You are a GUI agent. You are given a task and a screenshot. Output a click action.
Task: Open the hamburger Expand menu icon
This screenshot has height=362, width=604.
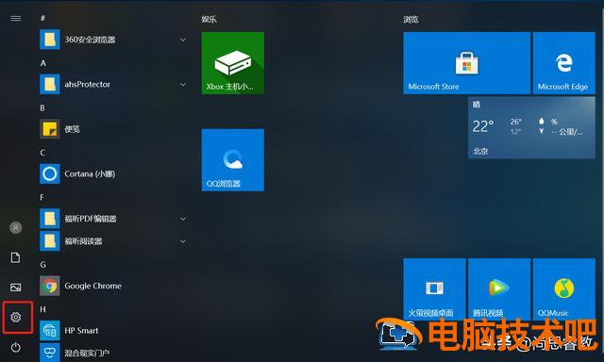(x=16, y=19)
